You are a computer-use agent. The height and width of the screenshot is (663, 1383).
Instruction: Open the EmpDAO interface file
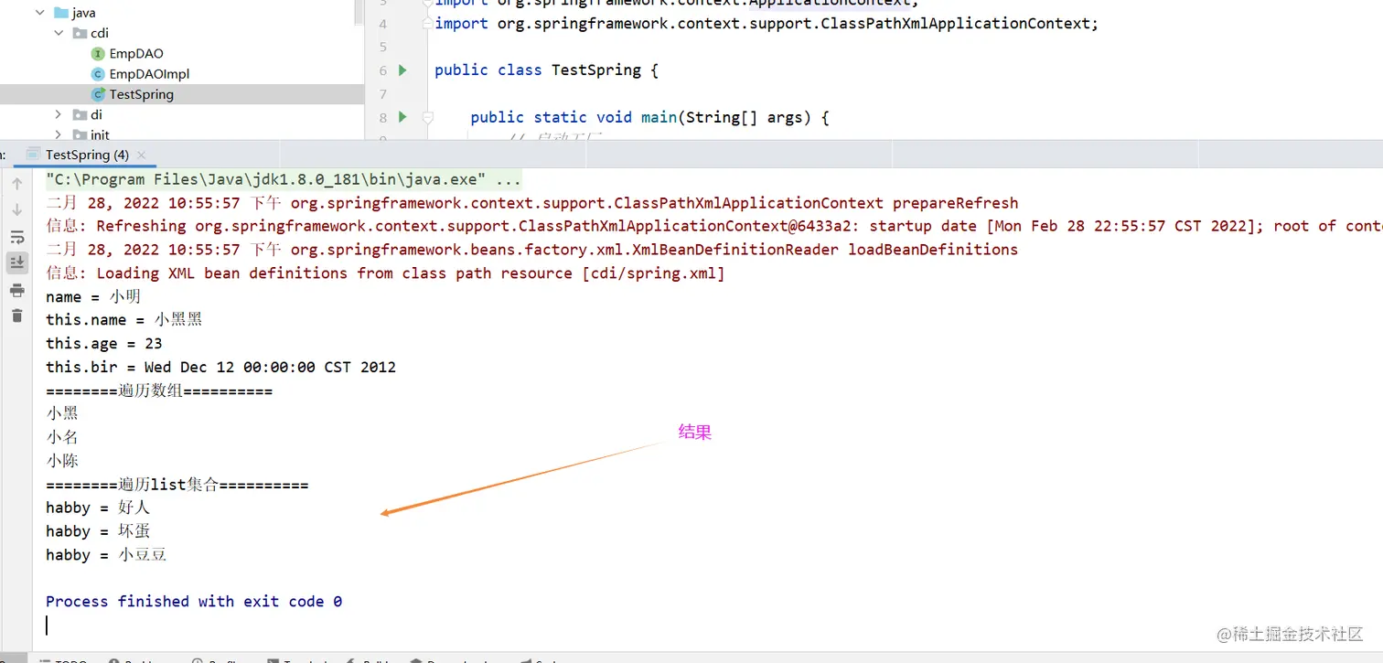[x=127, y=54]
